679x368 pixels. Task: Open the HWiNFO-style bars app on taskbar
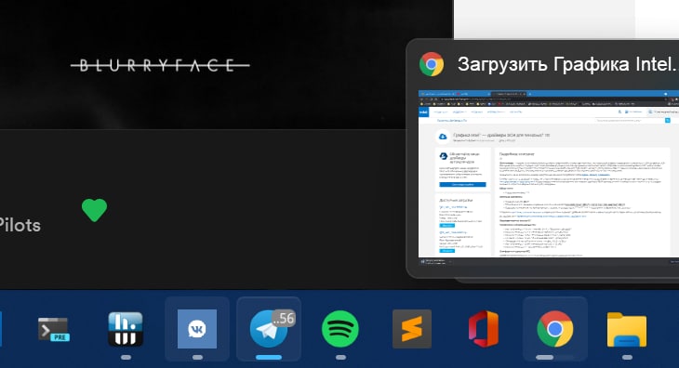(126, 329)
